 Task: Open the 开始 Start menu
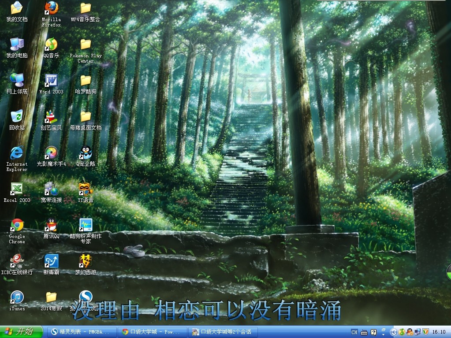(x=21, y=332)
